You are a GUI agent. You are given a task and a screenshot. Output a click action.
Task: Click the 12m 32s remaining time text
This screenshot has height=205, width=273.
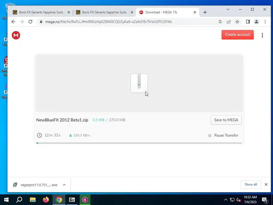pos(53,135)
